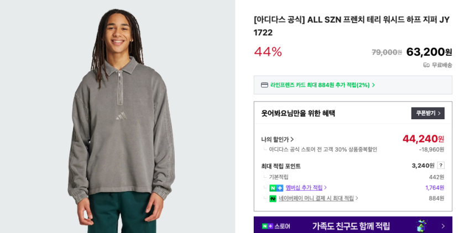The image size is (470, 233).
Task: Click the arrow at the purple banner's right end
Action: point(443,226)
